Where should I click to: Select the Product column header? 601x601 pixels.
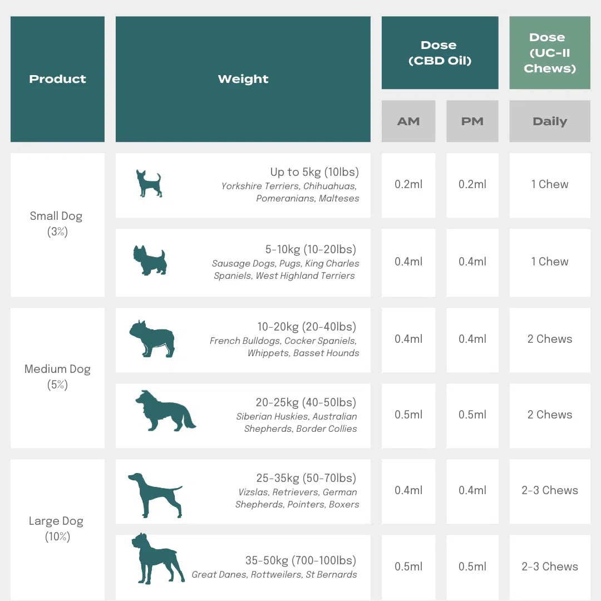57,79
